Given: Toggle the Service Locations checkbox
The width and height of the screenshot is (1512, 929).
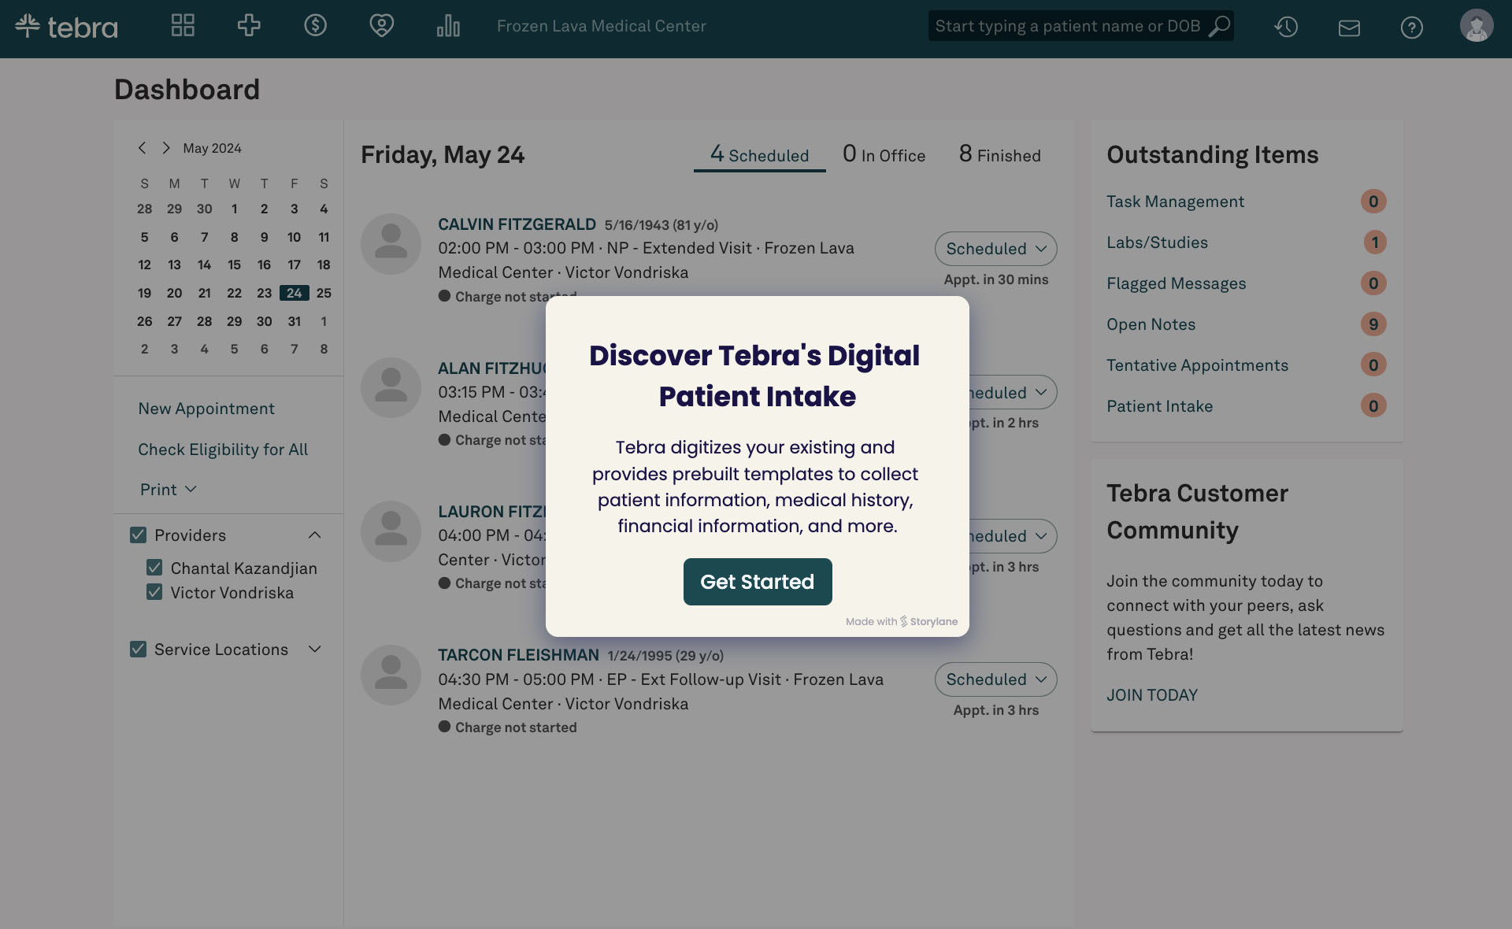Looking at the screenshot, I should click(x=138, y=650).
